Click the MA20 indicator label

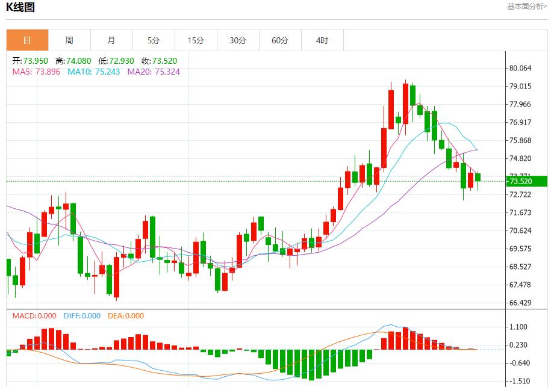click(x=153, y=72)
